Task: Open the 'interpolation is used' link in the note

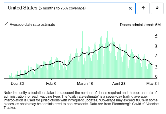Action: point(19,100)
